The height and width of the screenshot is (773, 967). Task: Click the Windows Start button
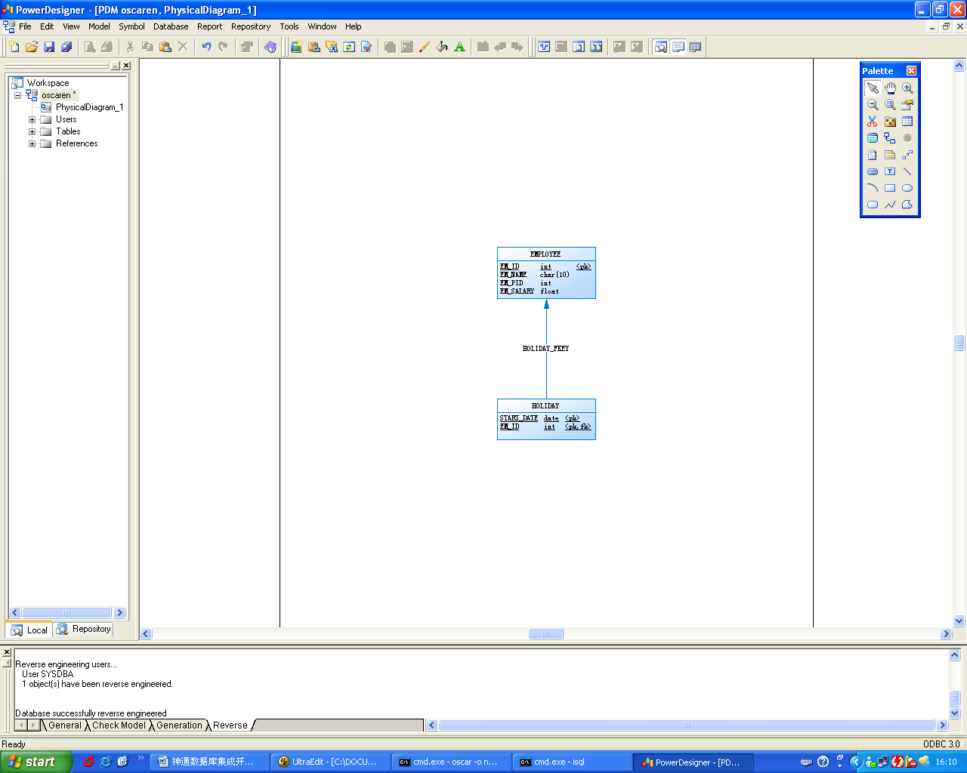[x=36, y=762]
